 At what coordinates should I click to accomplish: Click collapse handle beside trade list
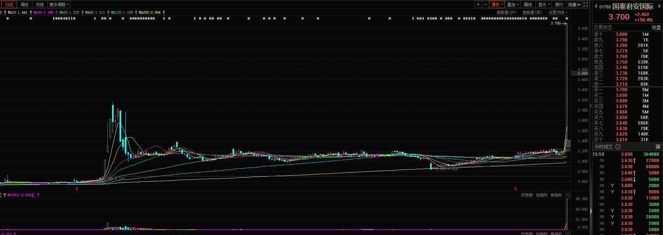590,211
